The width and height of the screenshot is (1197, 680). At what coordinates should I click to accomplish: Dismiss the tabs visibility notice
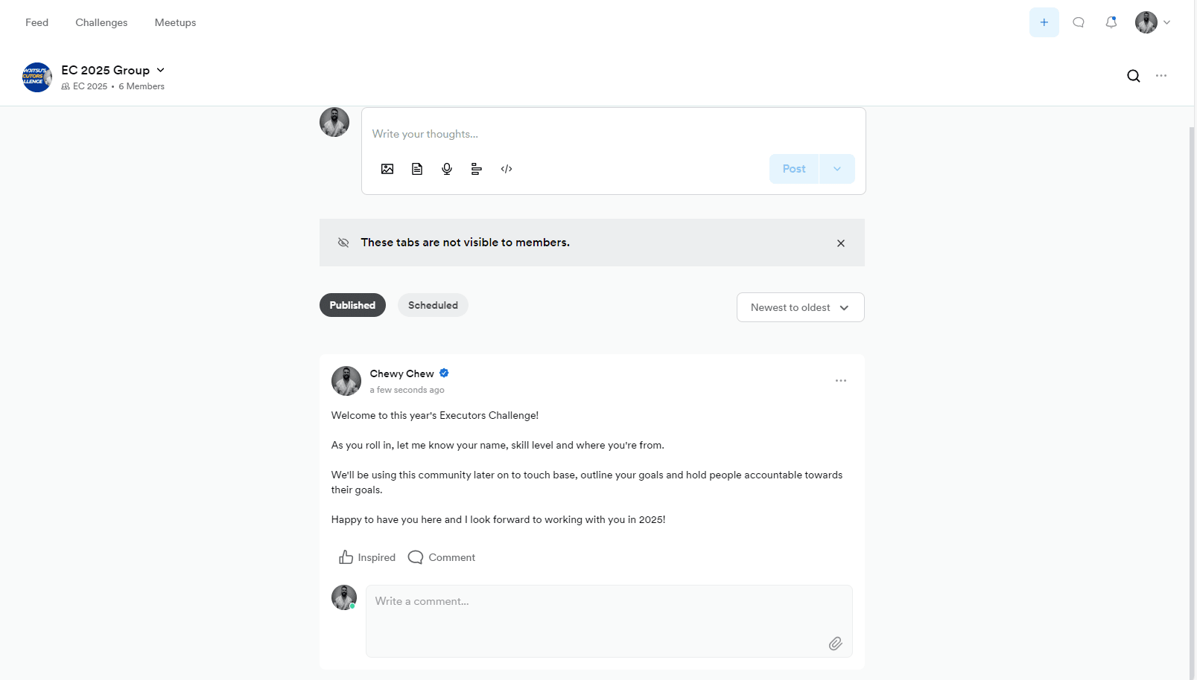coord(841,243)
